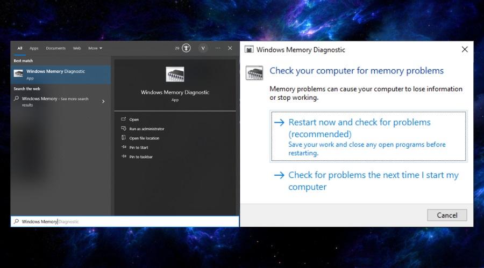Select Check for problems the next time I start
The height and width of the screenshot is (268, 484).
[368, 181]
